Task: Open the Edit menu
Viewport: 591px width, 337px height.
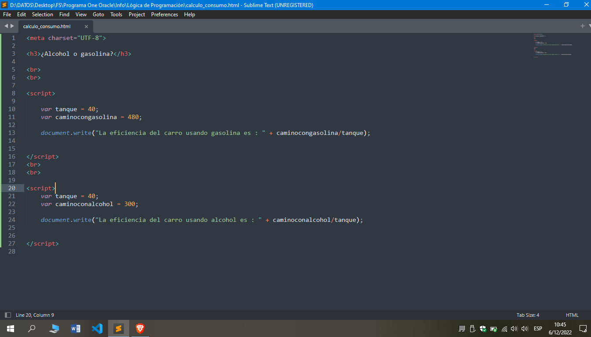Action: coord(22,14)
